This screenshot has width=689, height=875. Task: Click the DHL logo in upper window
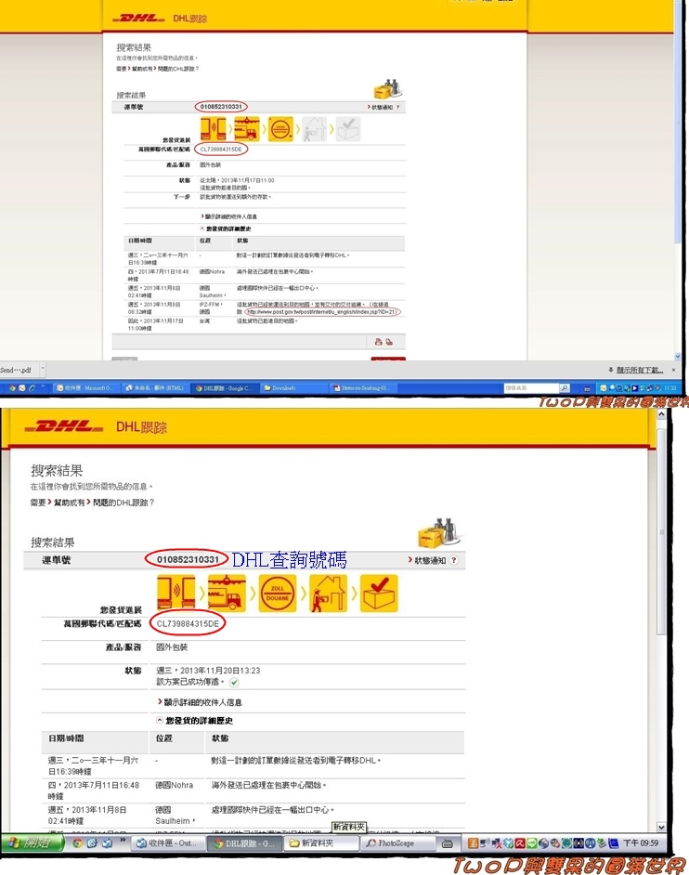tap(138, 19)
